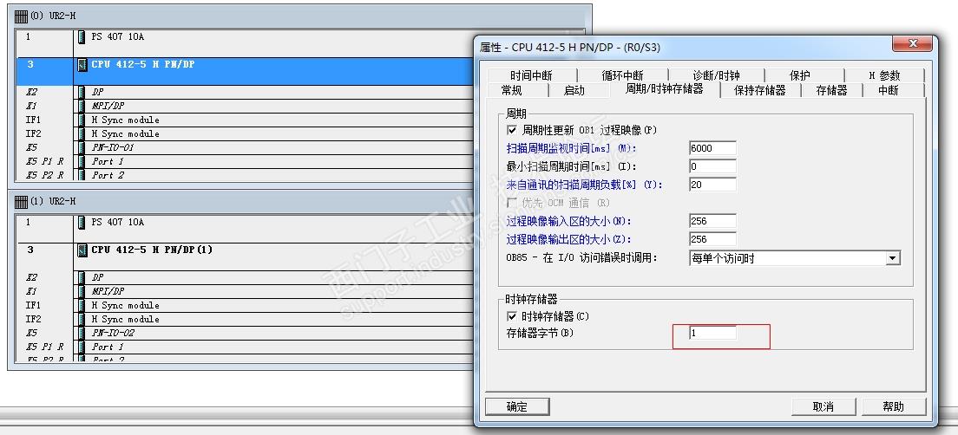Toggle the 时钟存储器(C) checkbox
Image resolution: width=958 pixels, height=435 pixels.
click(x=512, y=316)
